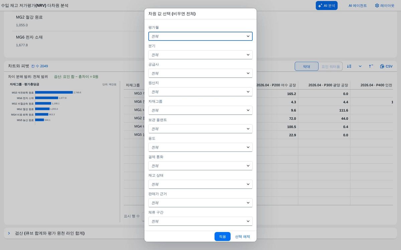This screenshot has width=401, height=250.
Task: Click the 100.5 cell in the pivot table
Action: pos(291,127)
